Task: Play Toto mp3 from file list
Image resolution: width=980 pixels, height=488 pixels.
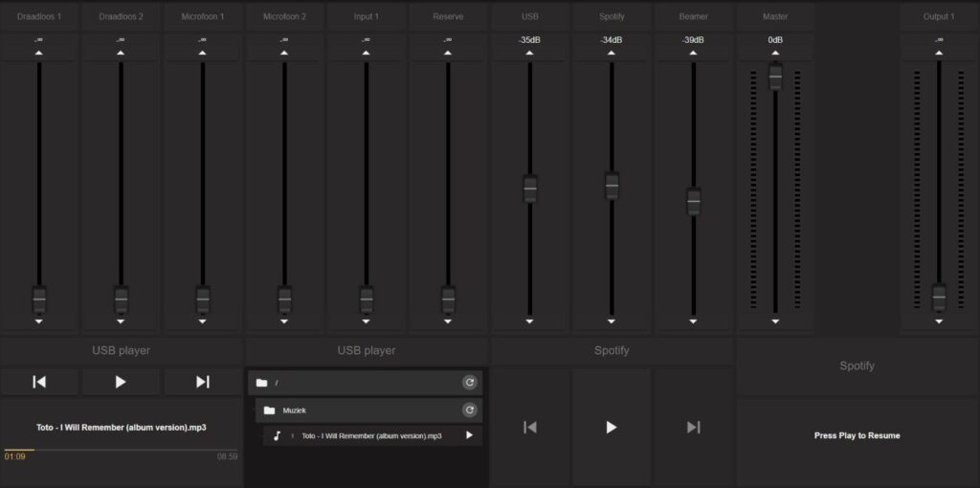Action: tap(469, 435)
